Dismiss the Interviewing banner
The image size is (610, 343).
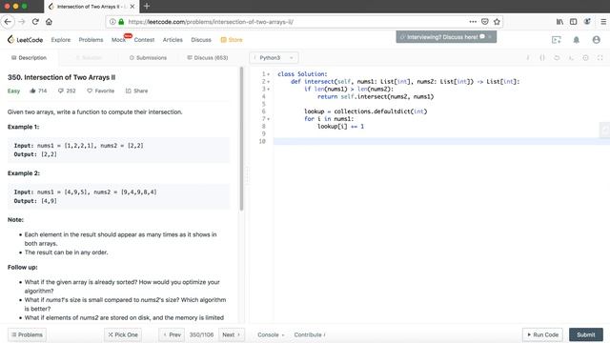[490, 37]
